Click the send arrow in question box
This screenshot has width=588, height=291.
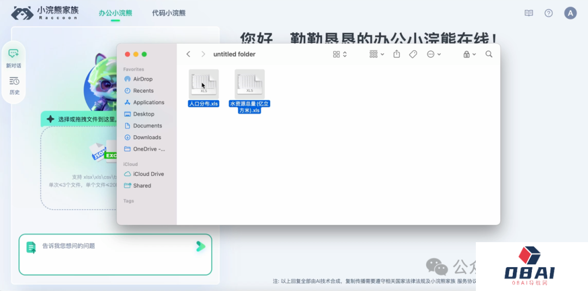point(200,246)
